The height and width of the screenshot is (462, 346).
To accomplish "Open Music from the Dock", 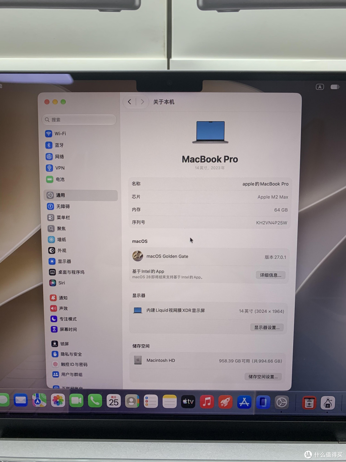I will (207, 402).
